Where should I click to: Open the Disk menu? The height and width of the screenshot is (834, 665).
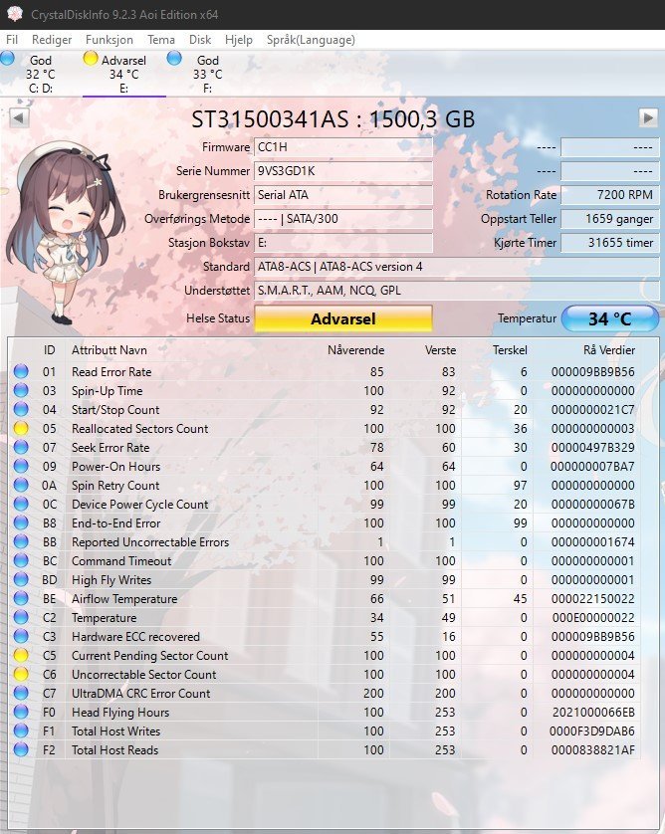pos(200,40)
